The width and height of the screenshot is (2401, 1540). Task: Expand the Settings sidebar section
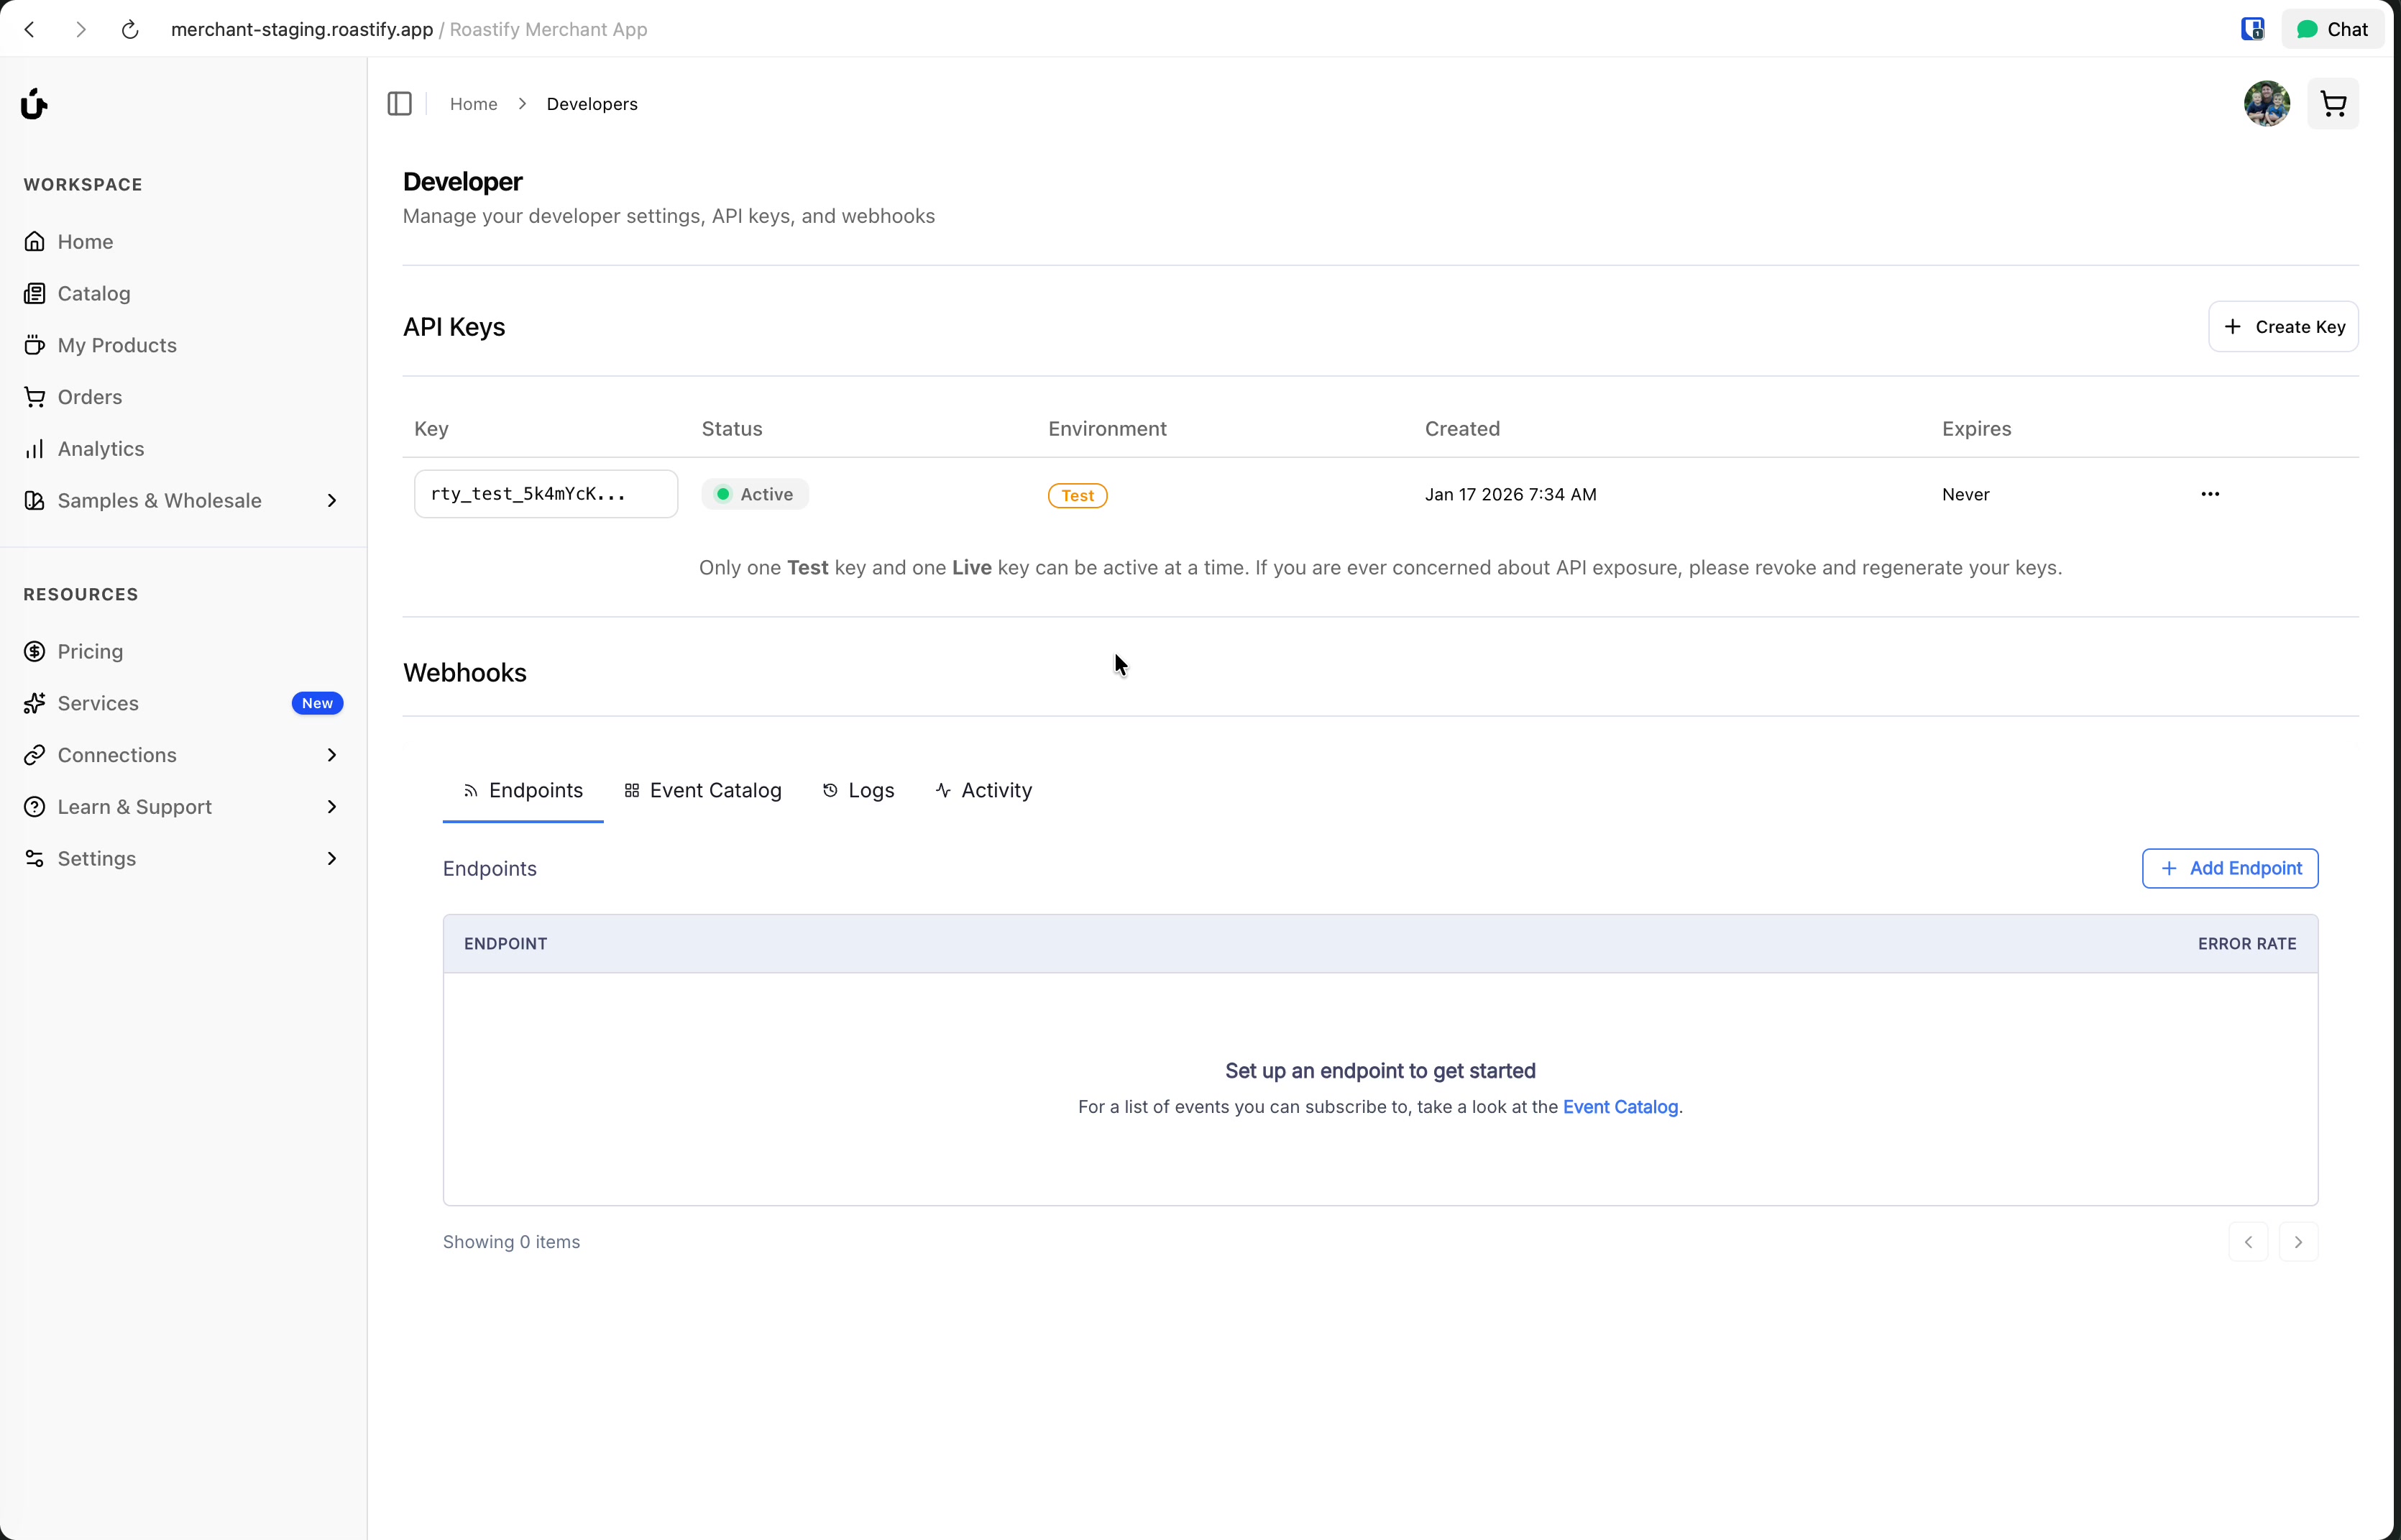pos(331,859)
